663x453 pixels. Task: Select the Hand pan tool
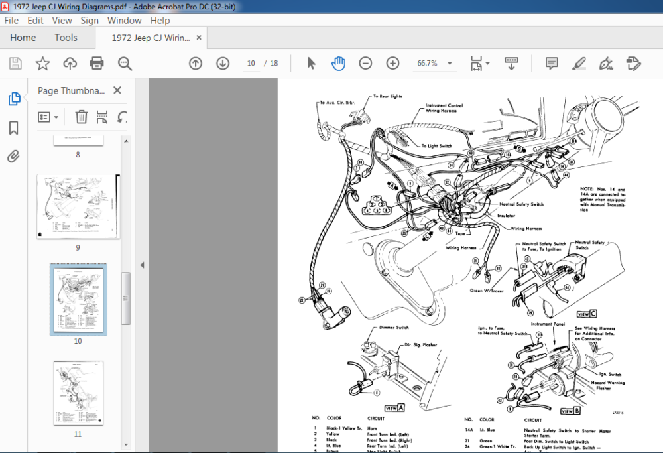(338, 64)
